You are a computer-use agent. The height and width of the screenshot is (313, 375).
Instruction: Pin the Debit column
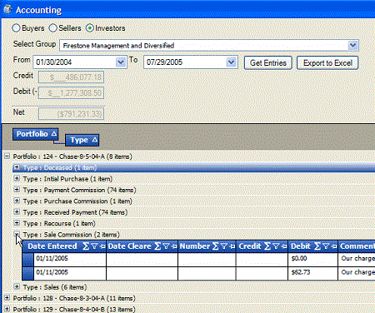(x=334, y=246)
